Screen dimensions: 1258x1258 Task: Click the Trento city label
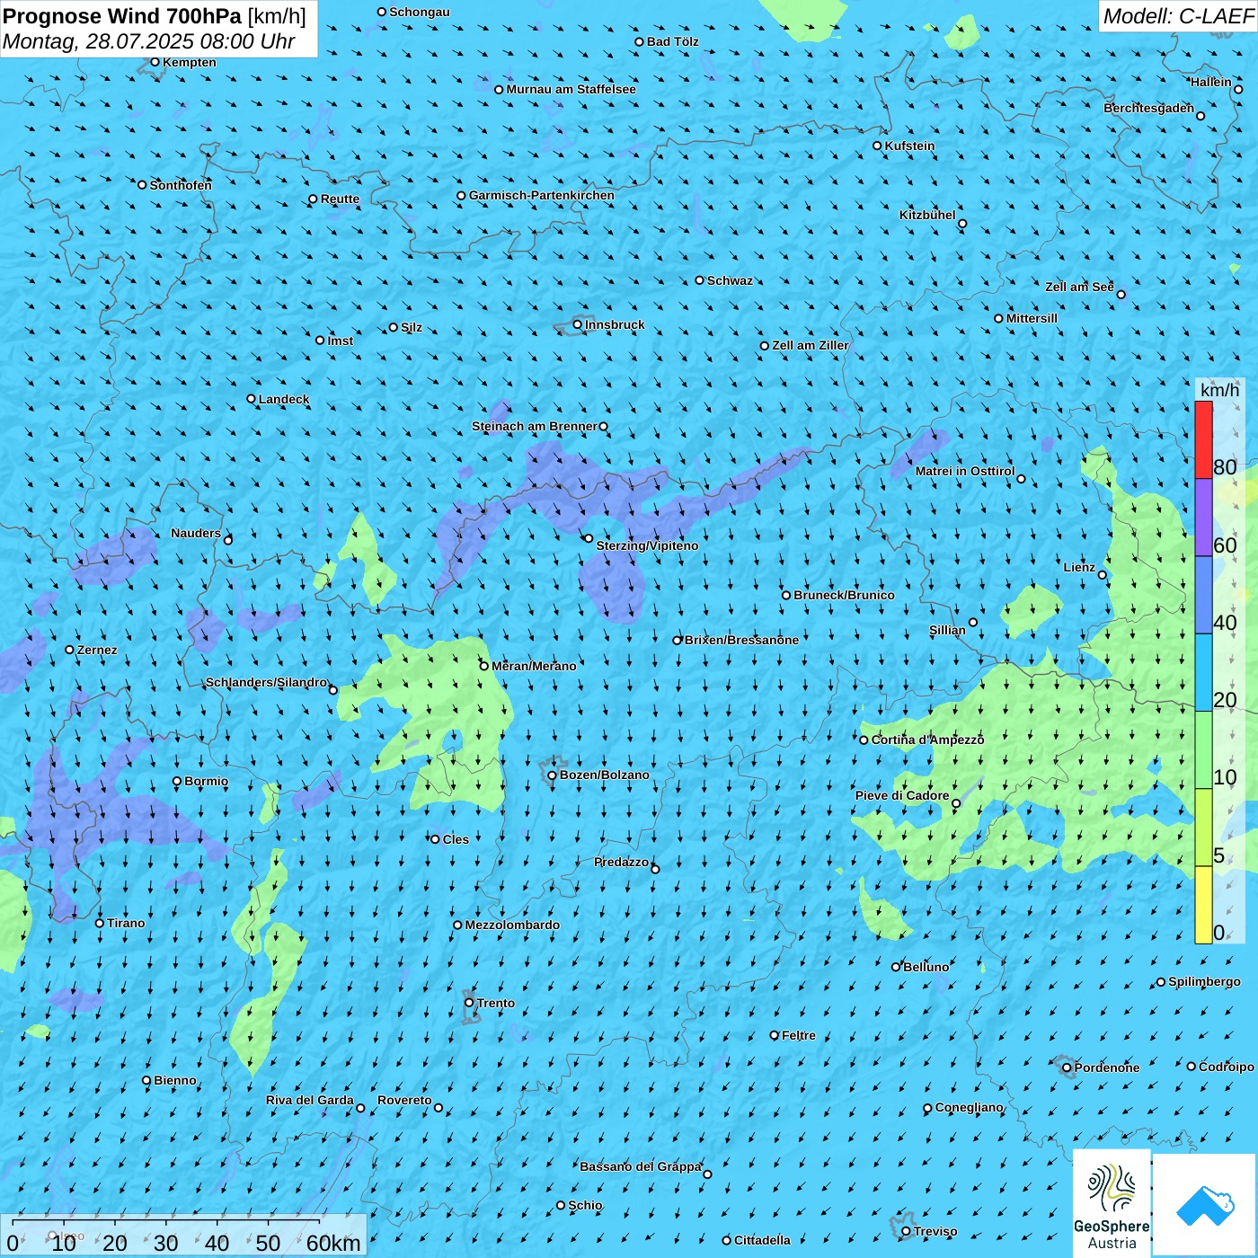[x=496, y=1003]
